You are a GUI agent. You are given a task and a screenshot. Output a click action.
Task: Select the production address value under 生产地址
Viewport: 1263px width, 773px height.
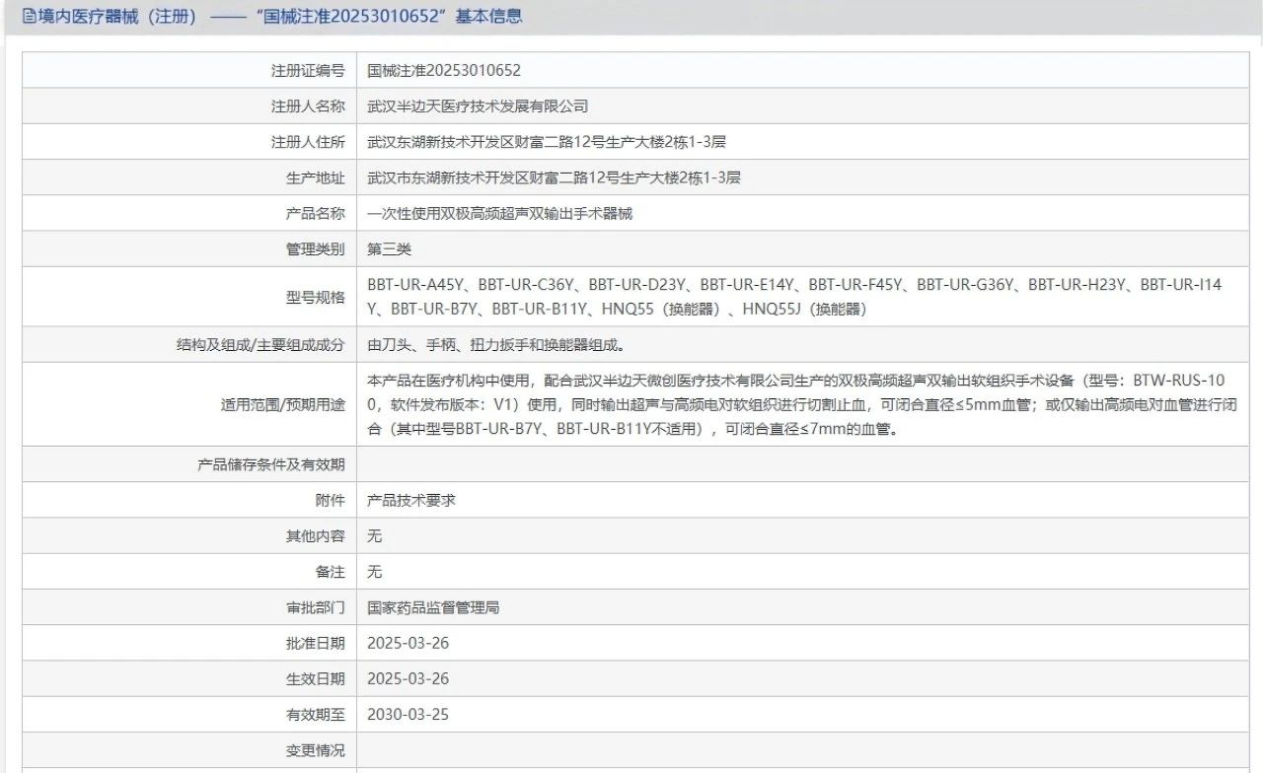pos(554,177)
